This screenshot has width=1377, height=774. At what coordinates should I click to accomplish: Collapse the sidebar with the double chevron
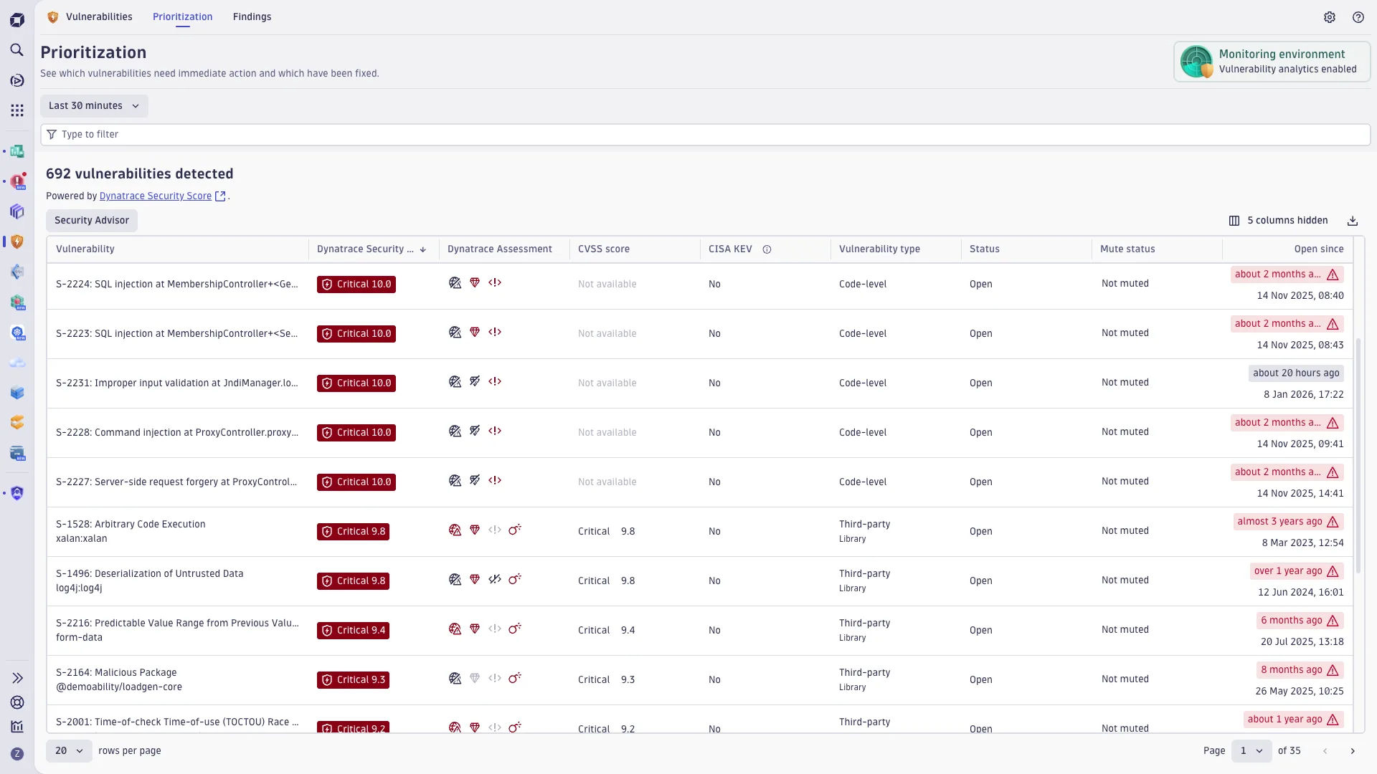(17, 677)
